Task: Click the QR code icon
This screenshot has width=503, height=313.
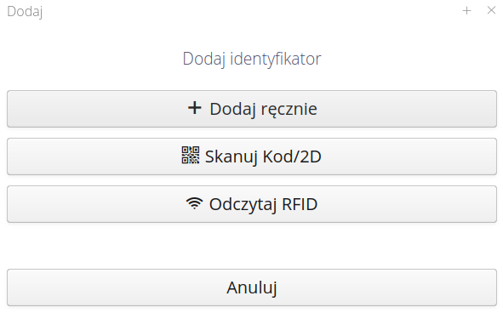Action: click(x=191, y=155)
